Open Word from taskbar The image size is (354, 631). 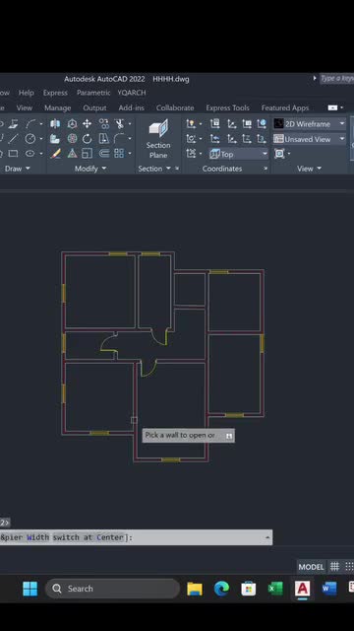(329, 589)
